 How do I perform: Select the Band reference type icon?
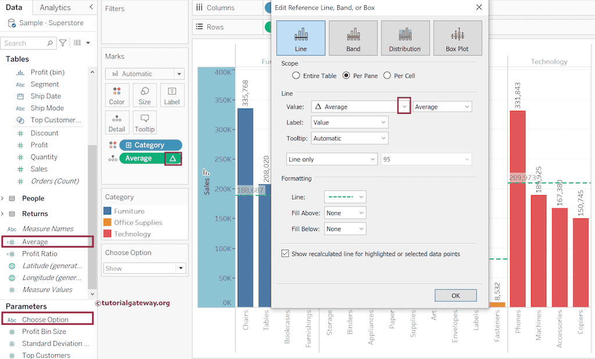pyautogui.click(x=353, y=38)
